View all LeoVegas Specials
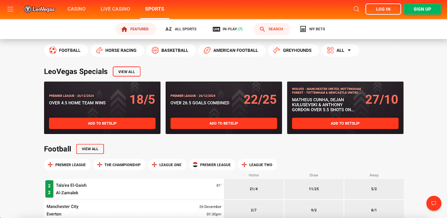The image size is (447, 218). (126, 71)
